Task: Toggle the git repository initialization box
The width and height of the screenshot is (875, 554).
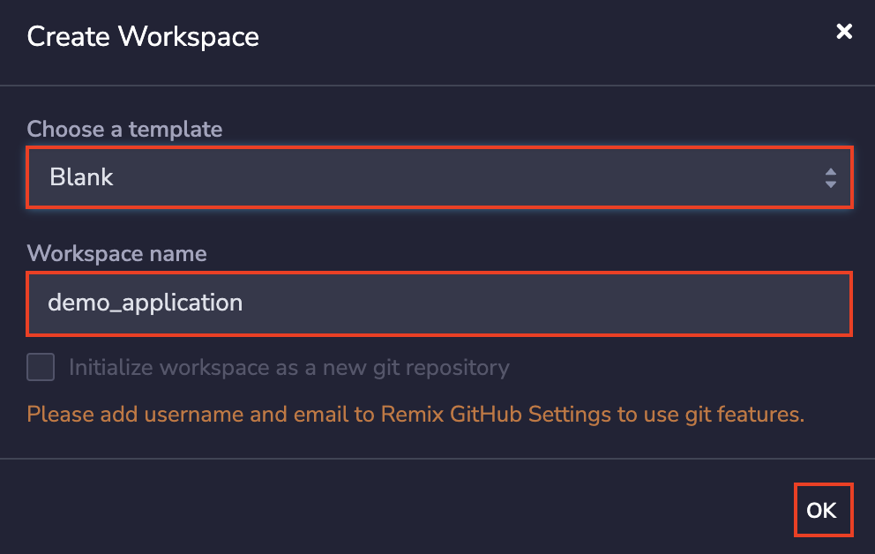Action: point(41,367)
